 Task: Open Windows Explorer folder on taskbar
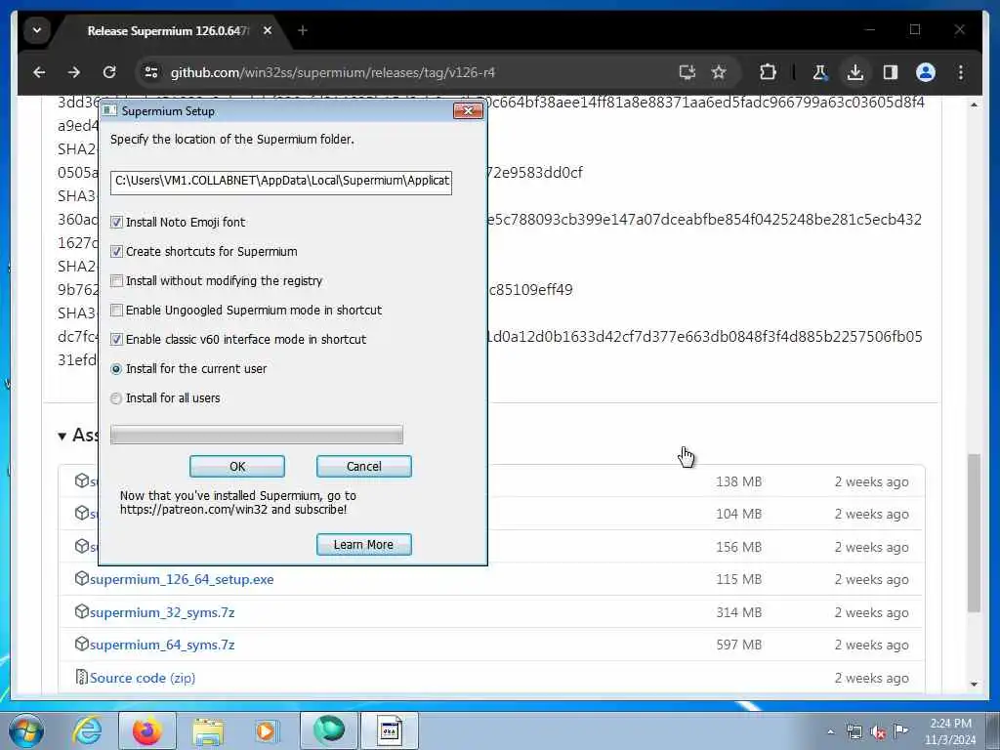208,730
